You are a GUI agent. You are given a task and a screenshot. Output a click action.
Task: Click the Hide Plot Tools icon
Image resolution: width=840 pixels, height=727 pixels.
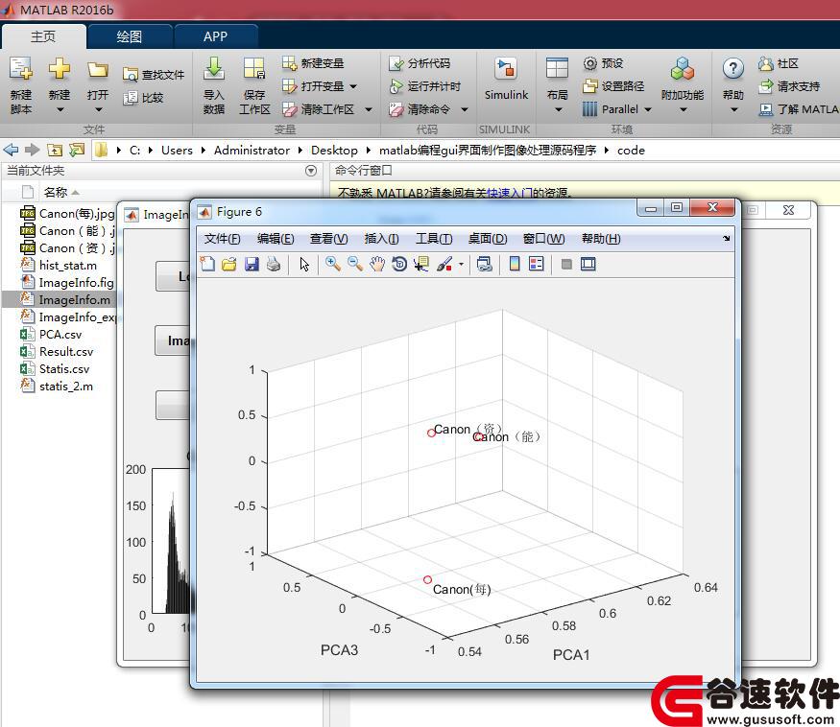pyautogui.click(x=566, y=264)
